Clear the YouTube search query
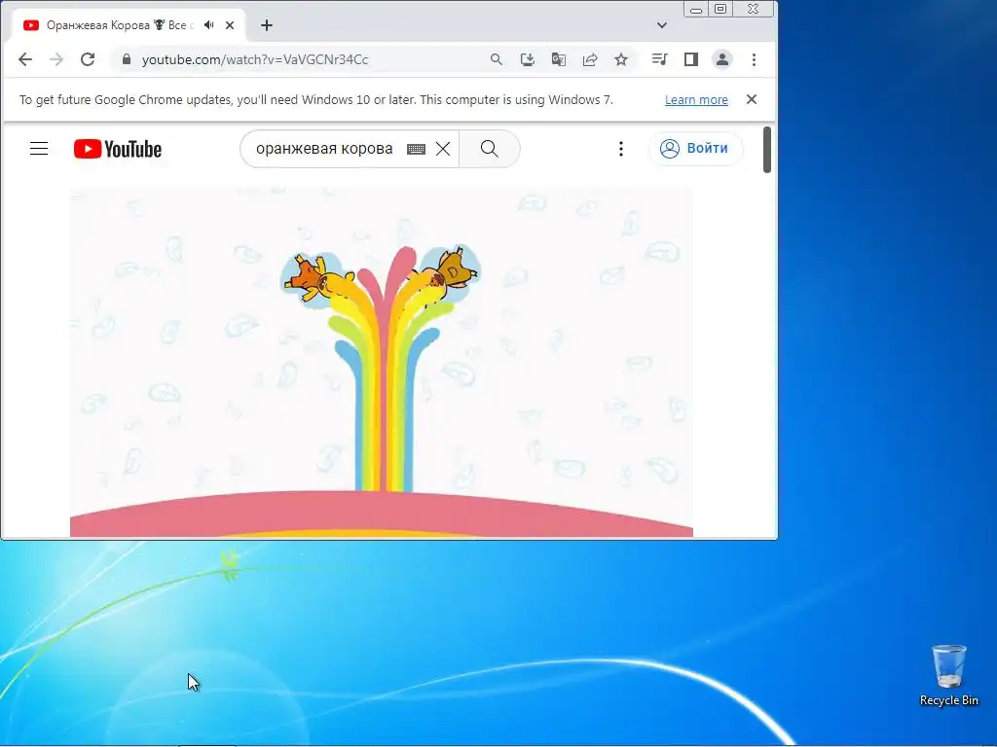The width and height of the screenshot is (997, 747). [443, 149]
